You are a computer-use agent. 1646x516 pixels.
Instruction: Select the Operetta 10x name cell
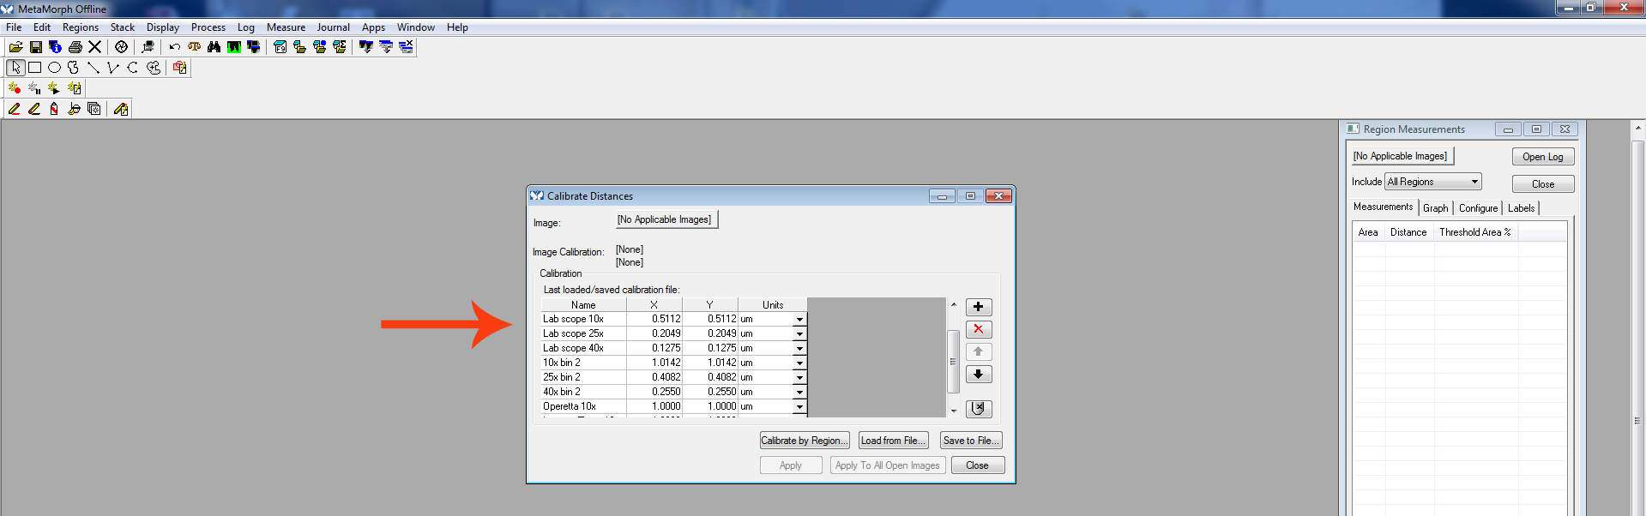pos(584,407)
